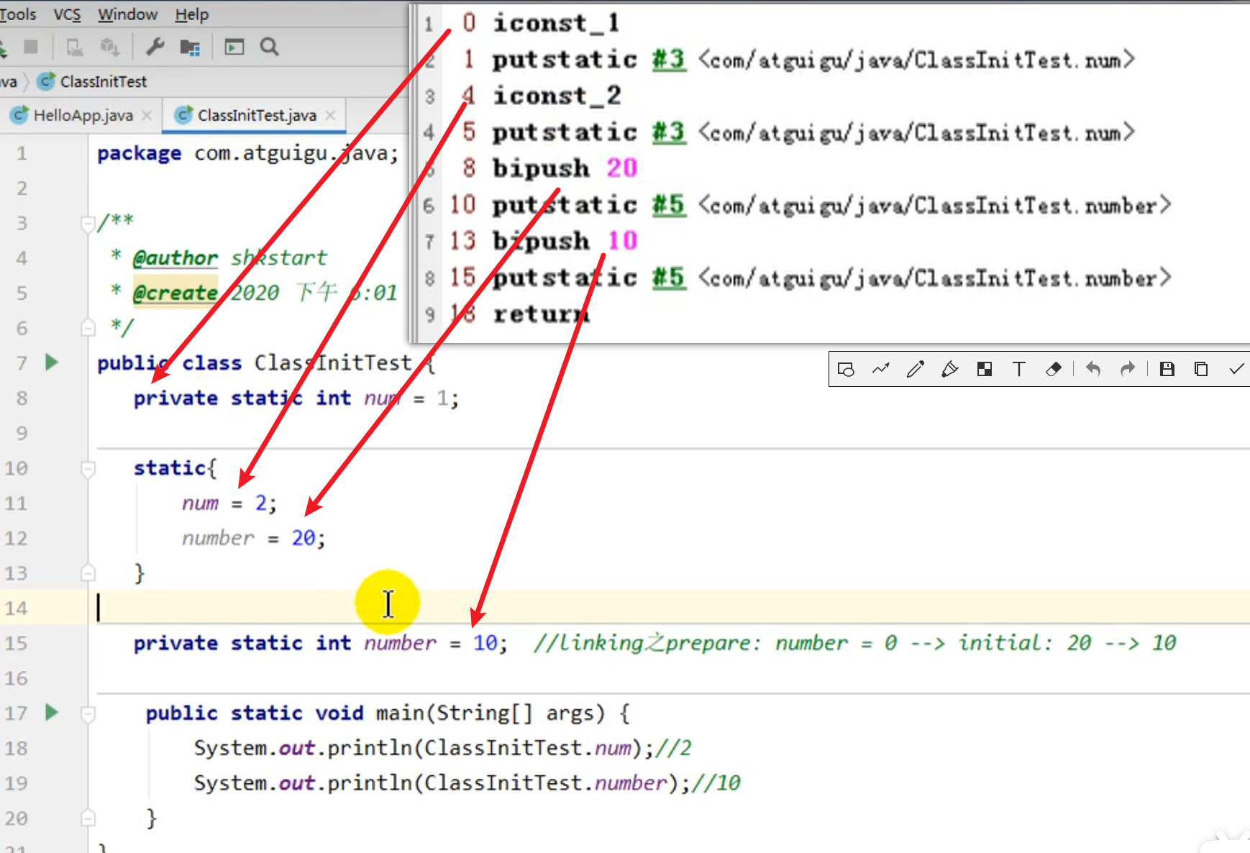Viewport: 1250px width, 853px height.
Task: Click 'iconst_1' bytecode instruction
Action: point(557,23)
